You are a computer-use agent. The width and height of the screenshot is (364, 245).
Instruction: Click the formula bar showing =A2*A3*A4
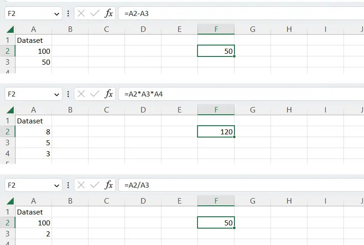coord(237,94)
